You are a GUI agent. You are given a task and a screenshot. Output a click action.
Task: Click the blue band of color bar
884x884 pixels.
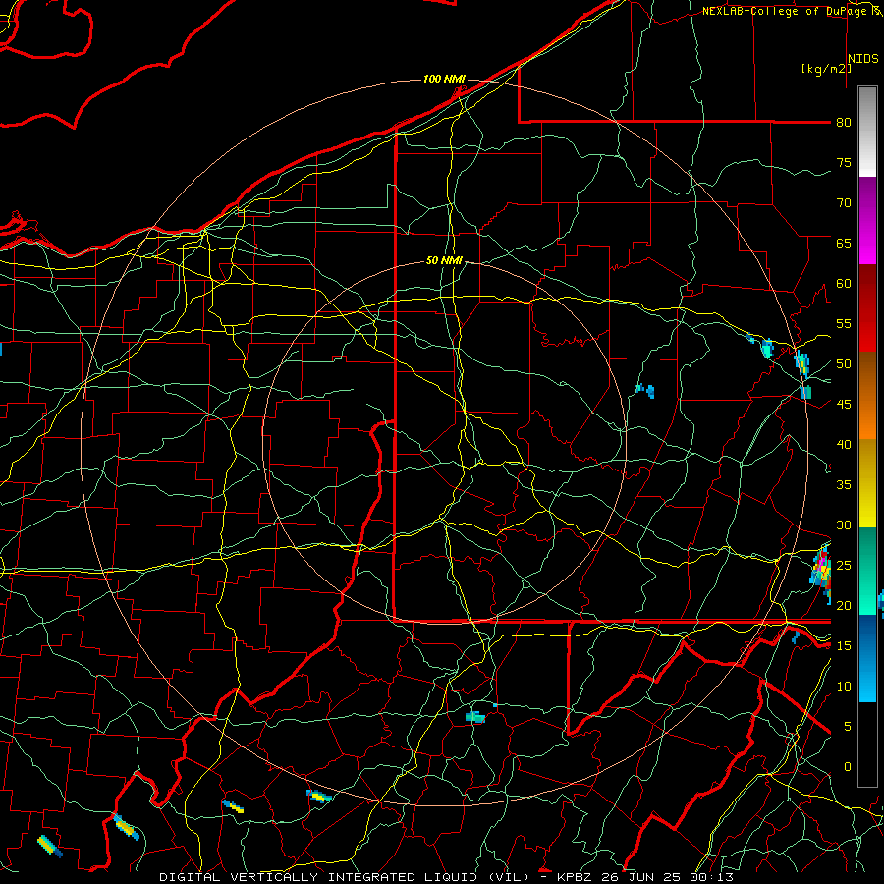(867, 658)
